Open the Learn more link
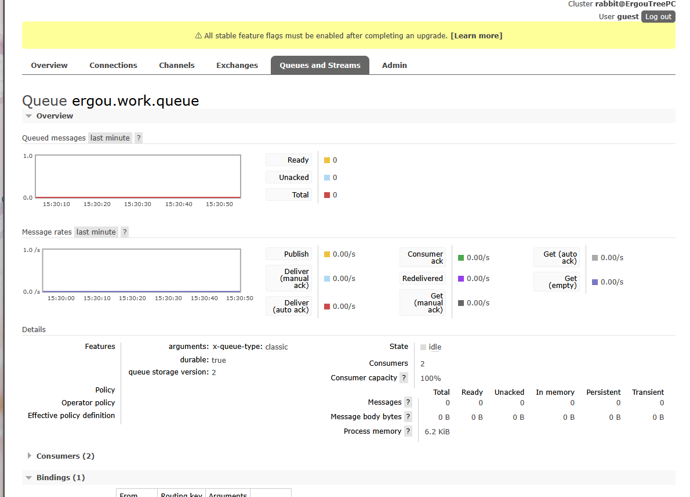This screenshot has width=690, height=497. (477, 36)
